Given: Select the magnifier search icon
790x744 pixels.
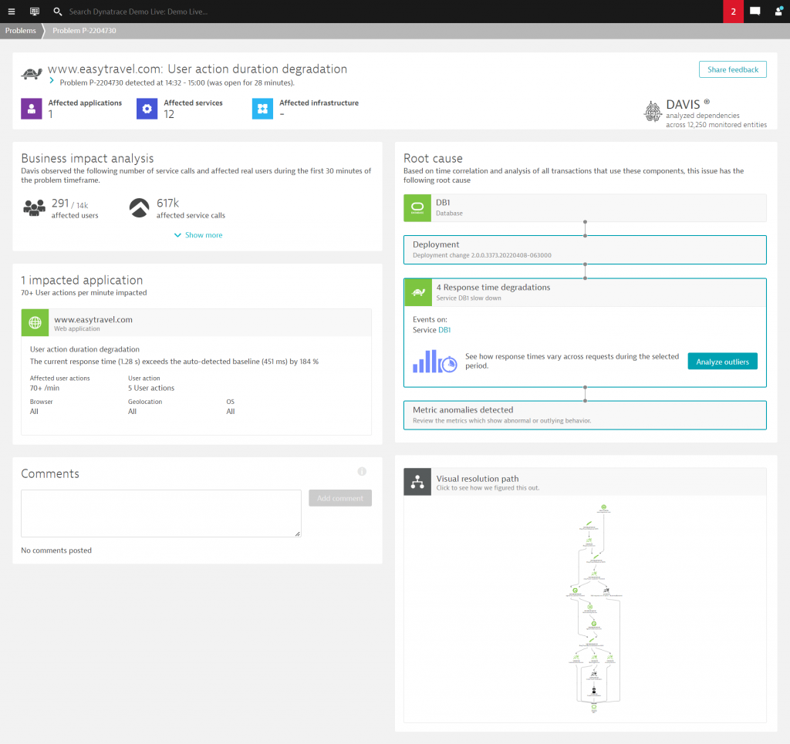Looking at the screenshot, I should pyautogui.click(x=57, y=11).
